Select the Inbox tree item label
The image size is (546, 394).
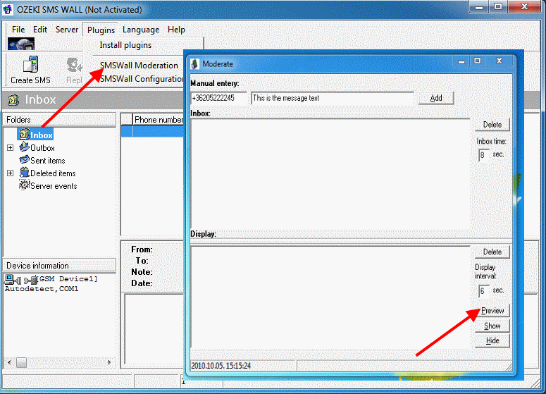tap(42, 135)
